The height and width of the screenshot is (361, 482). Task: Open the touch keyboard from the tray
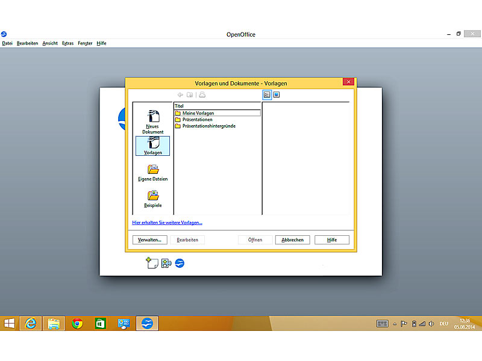click(383, 324)
